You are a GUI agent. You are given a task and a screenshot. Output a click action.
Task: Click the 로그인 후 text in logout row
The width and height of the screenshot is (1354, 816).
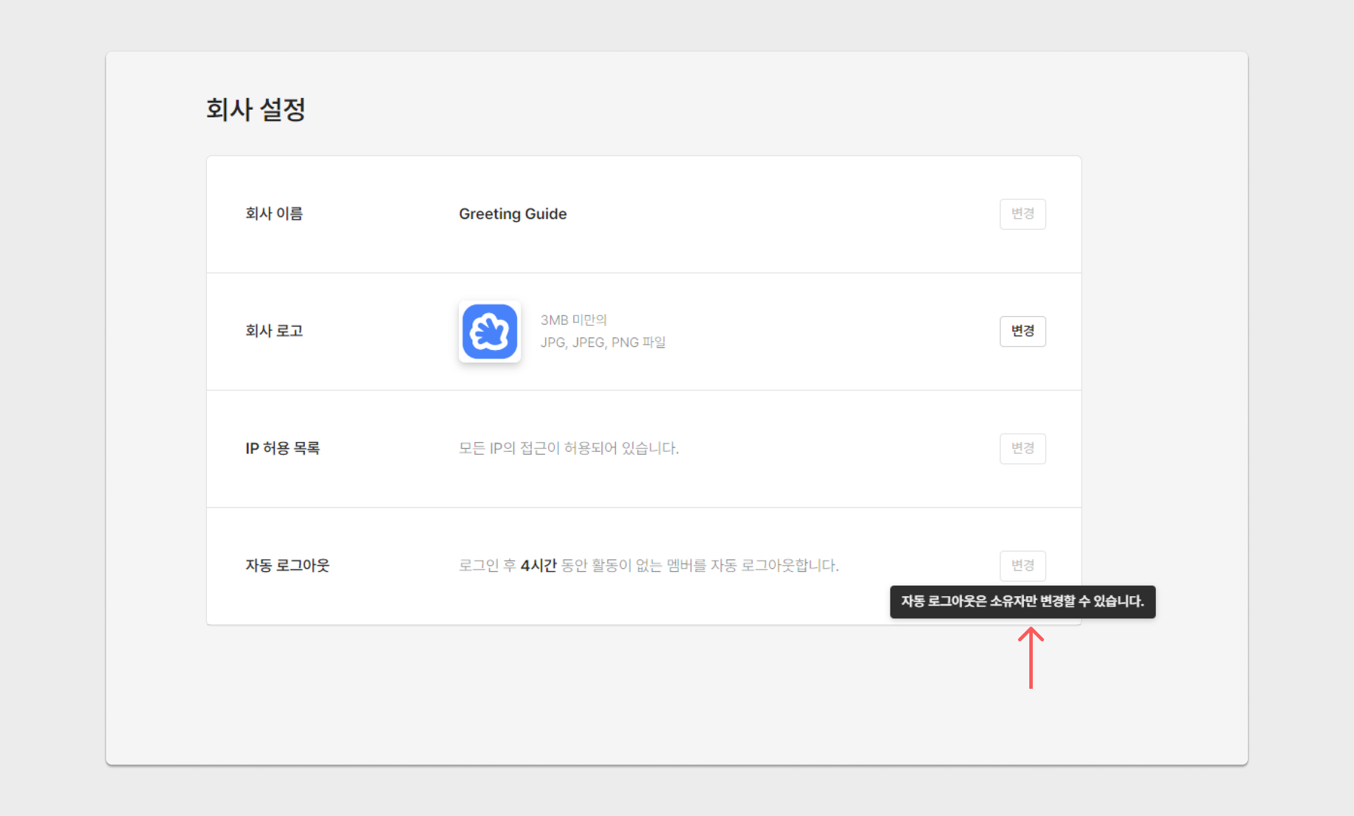coord(487,566)
